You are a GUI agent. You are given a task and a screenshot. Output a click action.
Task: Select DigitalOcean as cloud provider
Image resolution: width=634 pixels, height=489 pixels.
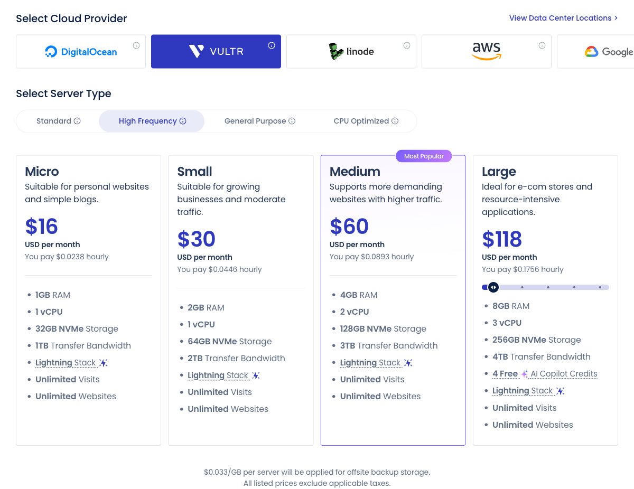[x=81, y=52]
